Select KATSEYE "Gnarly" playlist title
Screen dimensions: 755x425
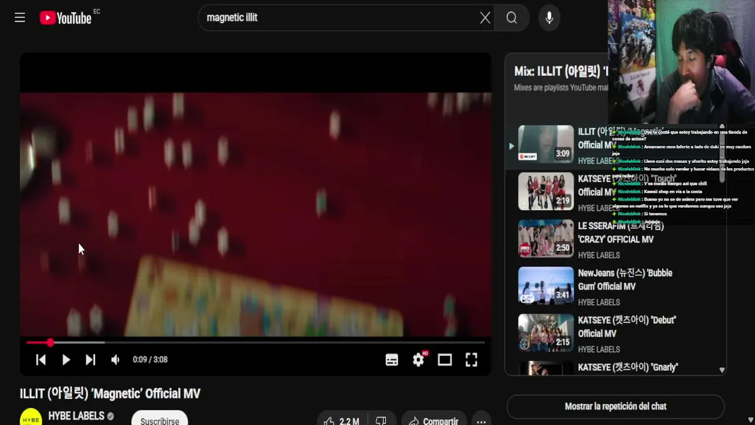pos(628,367)
